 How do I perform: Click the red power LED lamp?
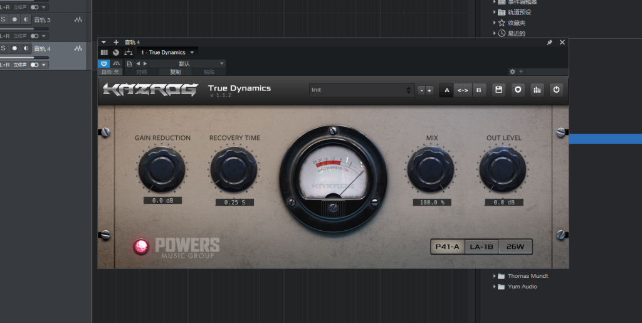(141, 246)
